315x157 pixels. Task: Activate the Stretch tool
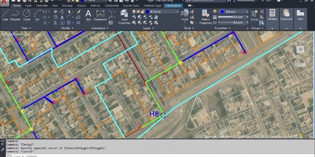tap(55, 23)
